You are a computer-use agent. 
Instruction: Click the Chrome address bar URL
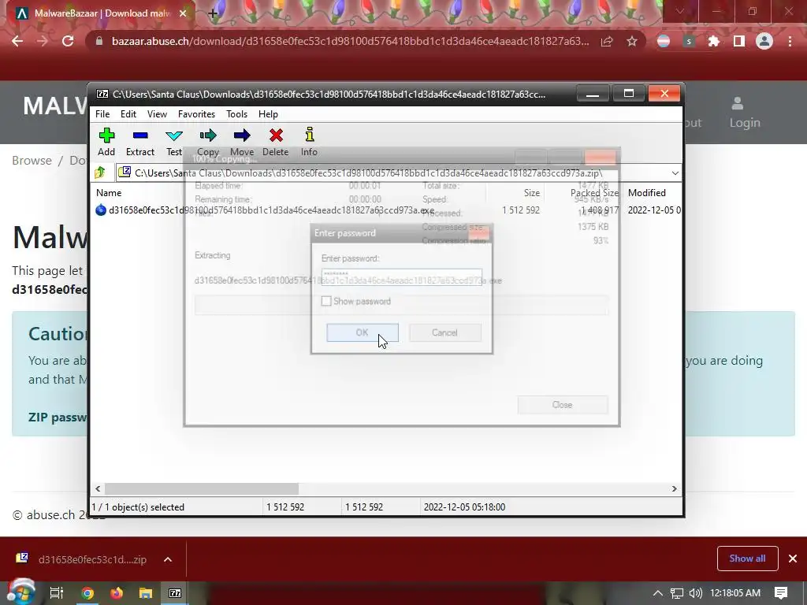[x=350, y=41]
